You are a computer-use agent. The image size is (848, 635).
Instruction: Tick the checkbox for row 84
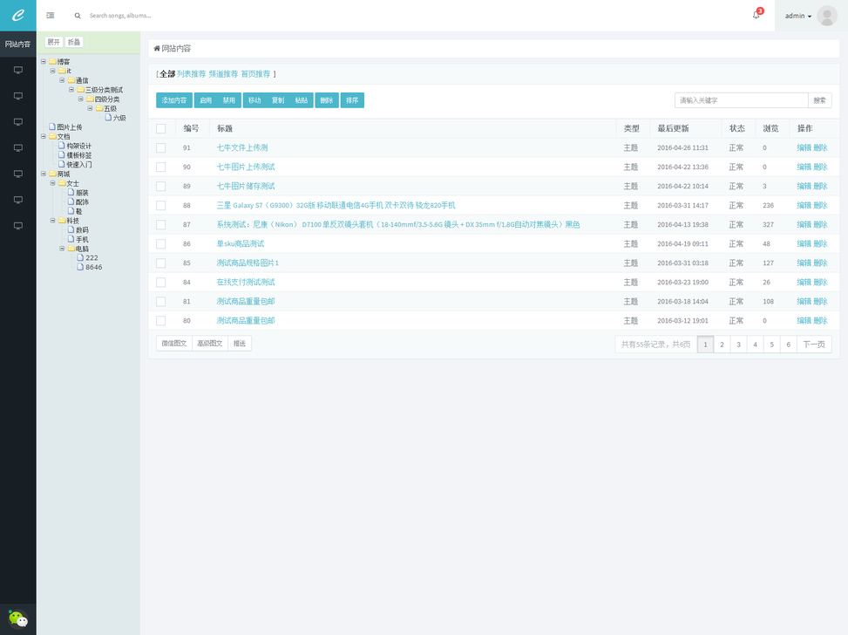click(160, 282)
